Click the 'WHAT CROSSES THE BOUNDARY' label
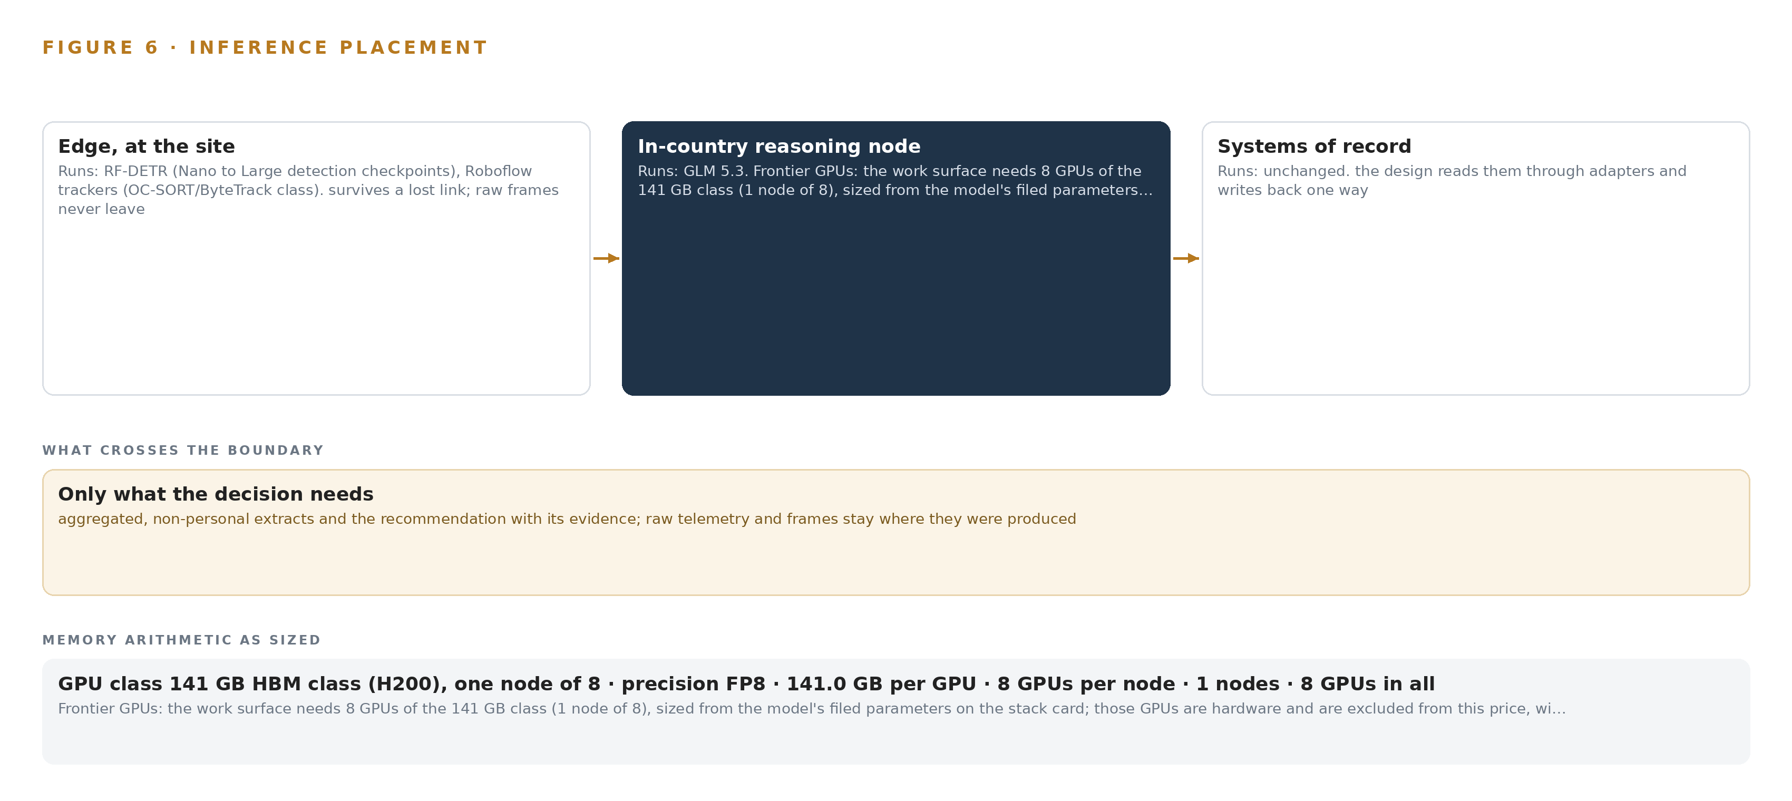 (x=183, y=450)
